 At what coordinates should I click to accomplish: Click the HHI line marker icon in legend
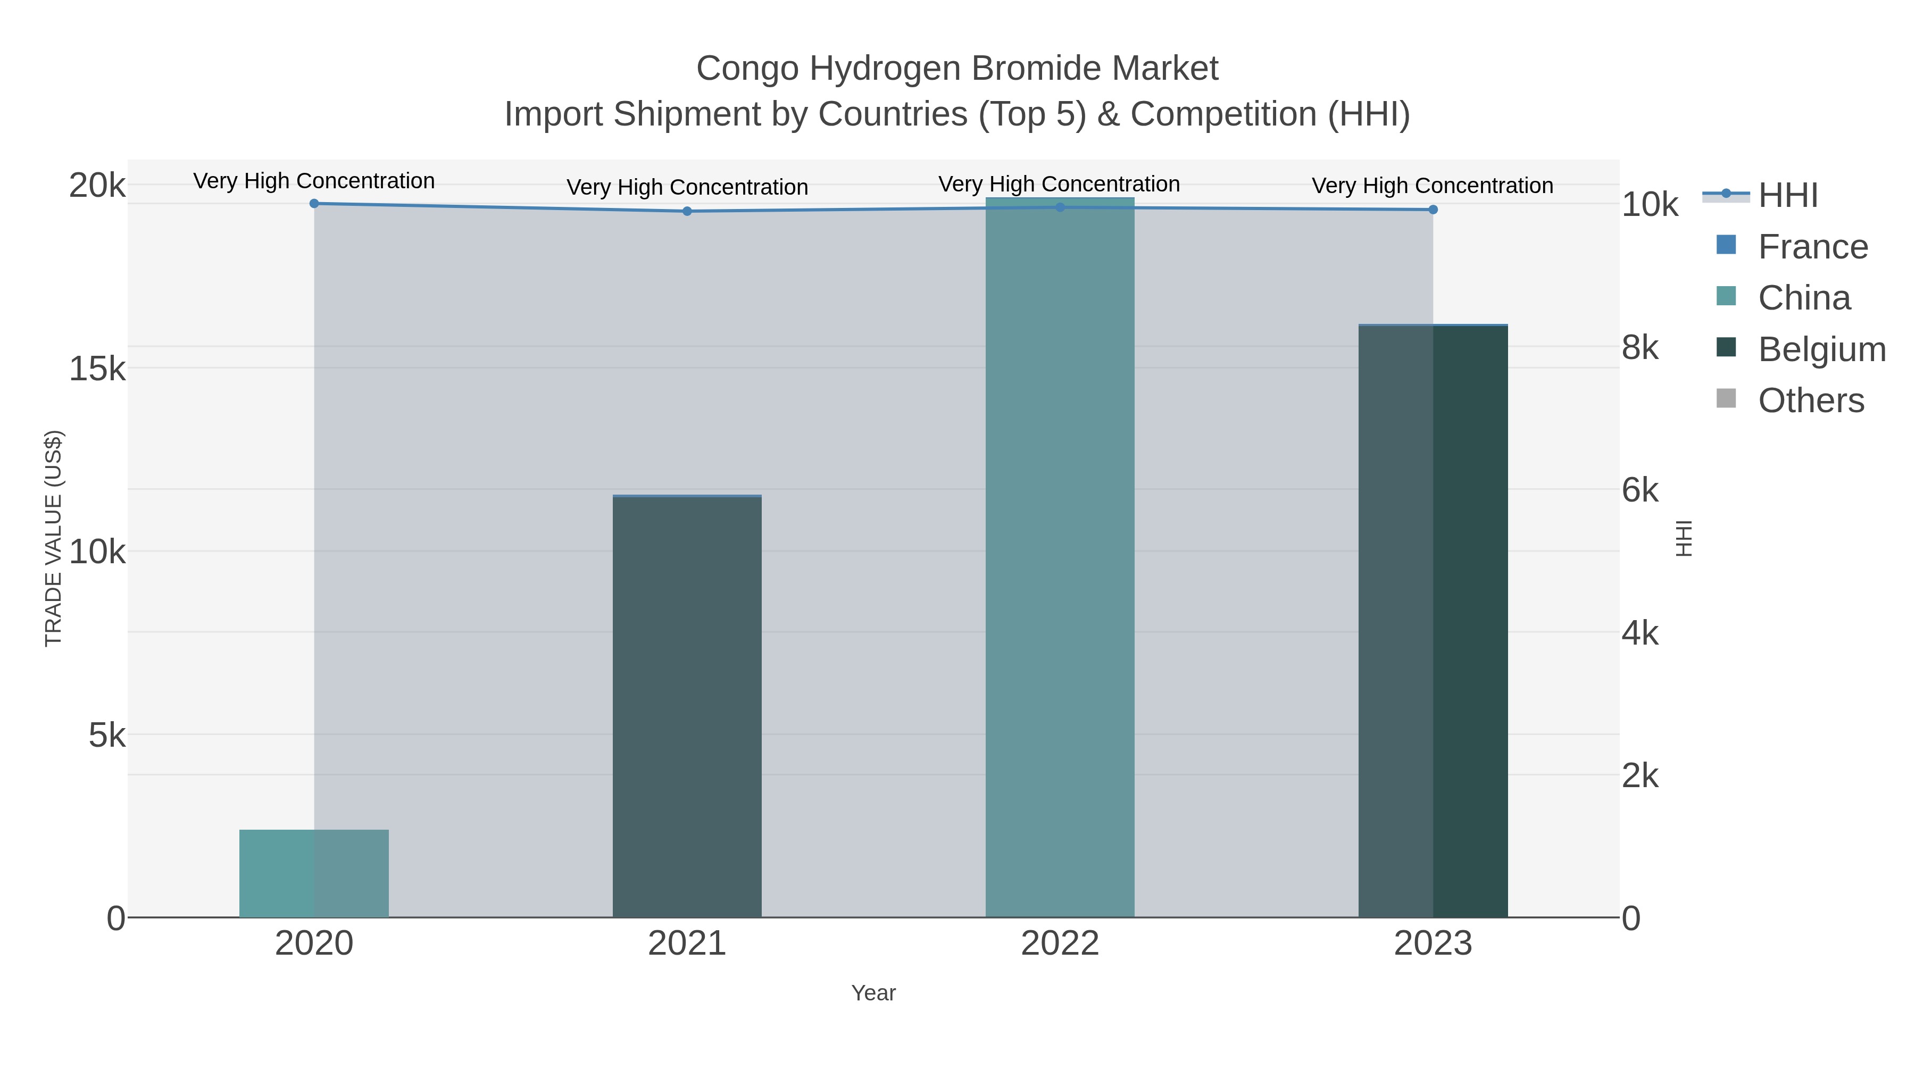[1726, 194]
